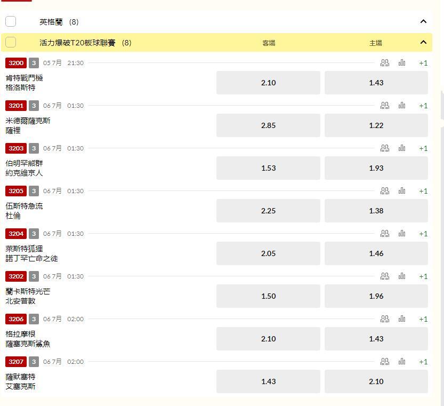The width and height of the screenshot is (444, 406).
Task: Expand +1 more markets for match 3200
Action: tap(423, 63)
